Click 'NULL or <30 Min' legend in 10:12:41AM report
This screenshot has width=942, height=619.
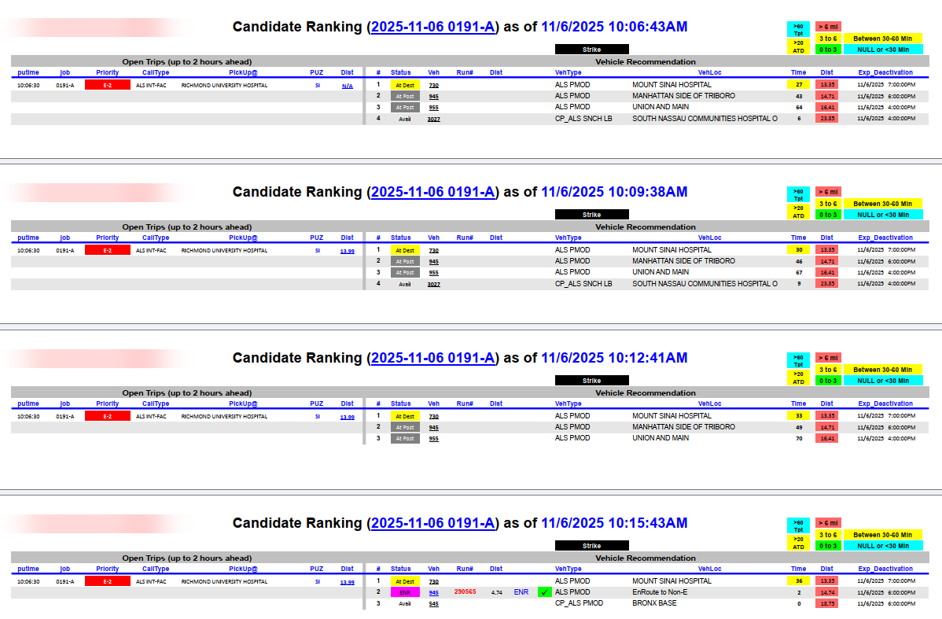pyautogui.click(x=882, y=381)
